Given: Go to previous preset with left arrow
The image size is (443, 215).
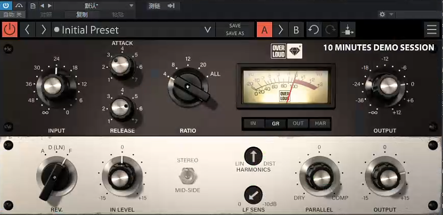Looking at the screenshot, I should pyautogui.click(x=27, y=30).
